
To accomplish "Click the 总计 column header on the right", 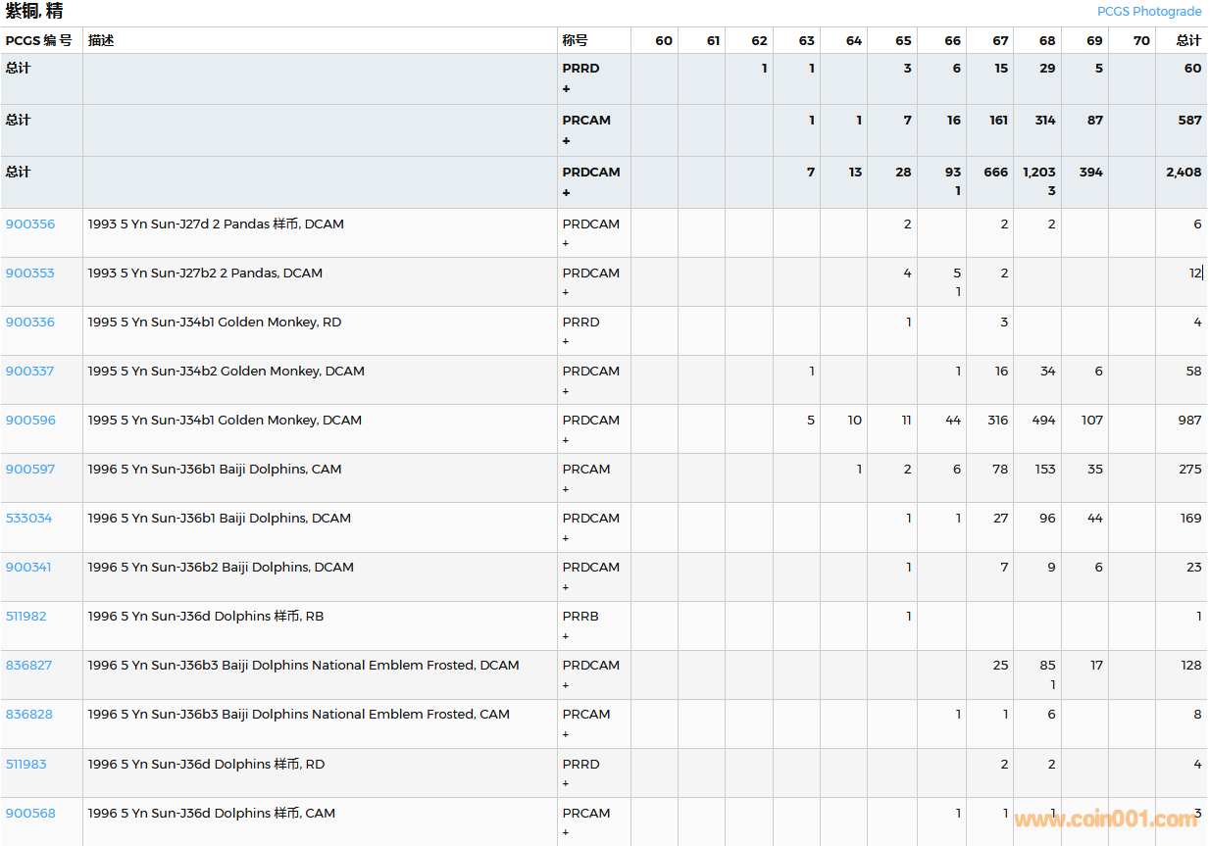I will click(1188, 41).
